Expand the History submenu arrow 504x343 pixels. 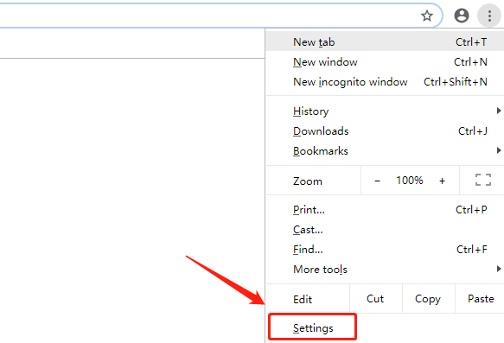tap(499, 111)
